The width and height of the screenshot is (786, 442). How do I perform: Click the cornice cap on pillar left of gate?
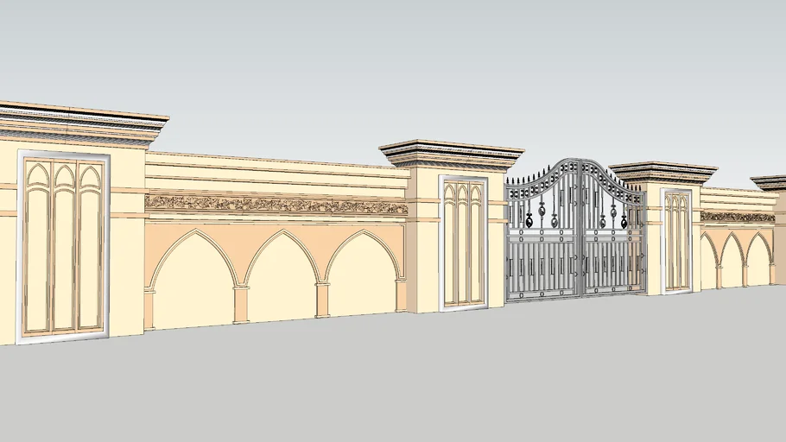coord(452,154)
